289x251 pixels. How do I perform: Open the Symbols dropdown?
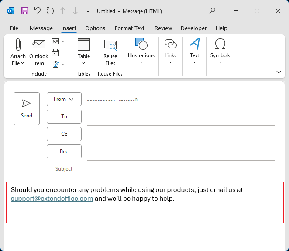click(x=220, y=62)
